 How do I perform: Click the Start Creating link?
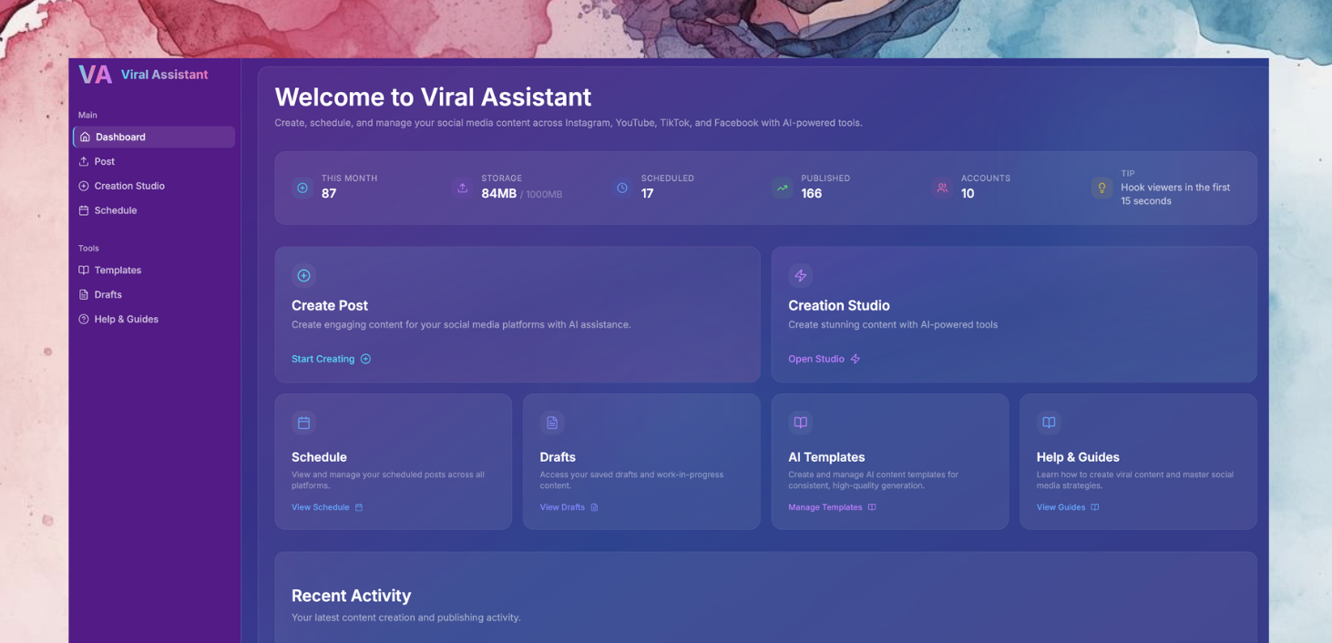point(323,358)
